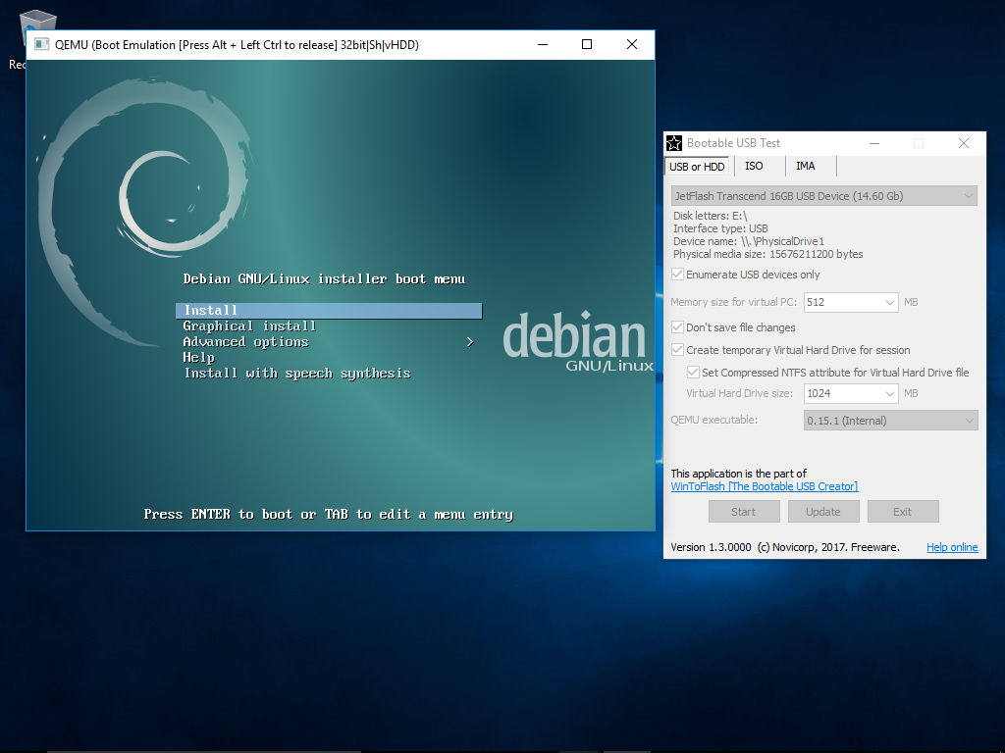Image resolution: width=1005 pixels, height=753 pixels.
Task: Toggle Enumerate USB devices only checkbox
Action: 677,275
